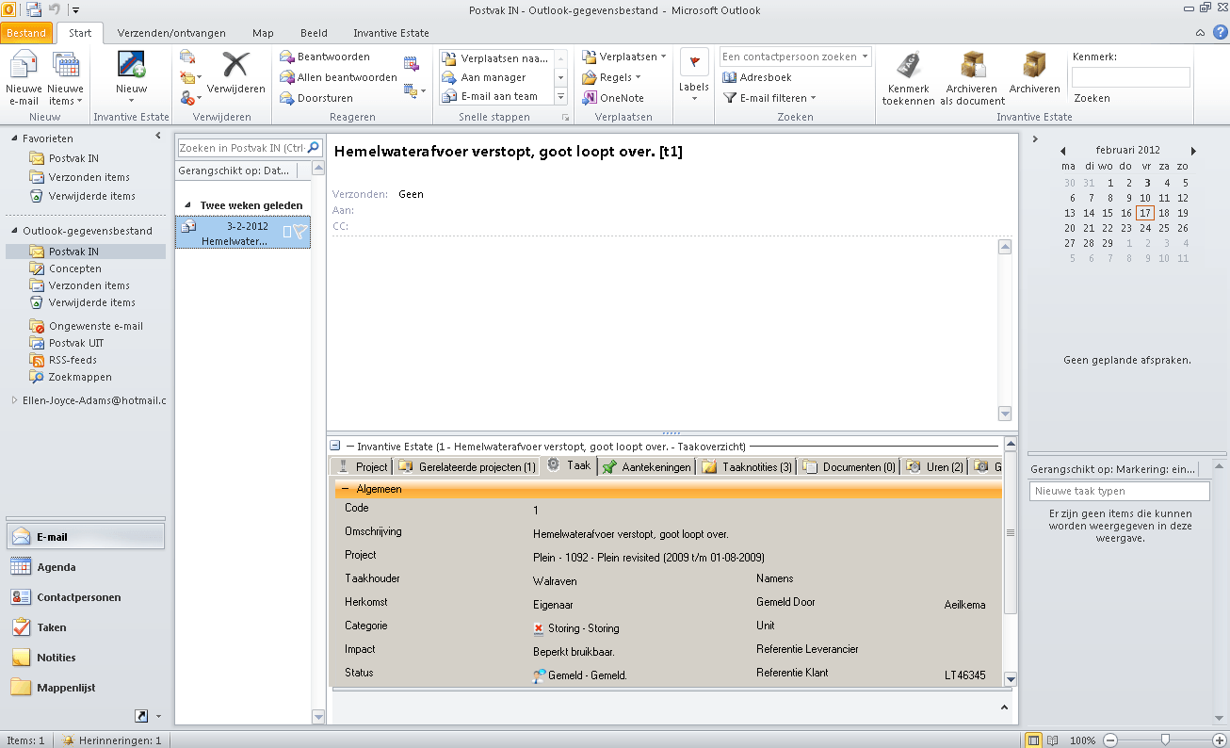The image size is (1230, 748).
Task: Click the ignore conversation icon
Action: tap(187, 57)
